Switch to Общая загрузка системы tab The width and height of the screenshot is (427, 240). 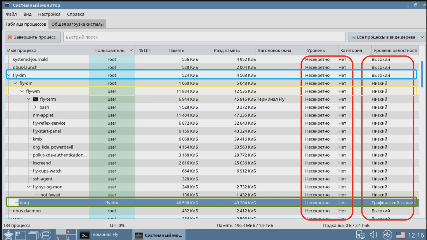point(77,24)
